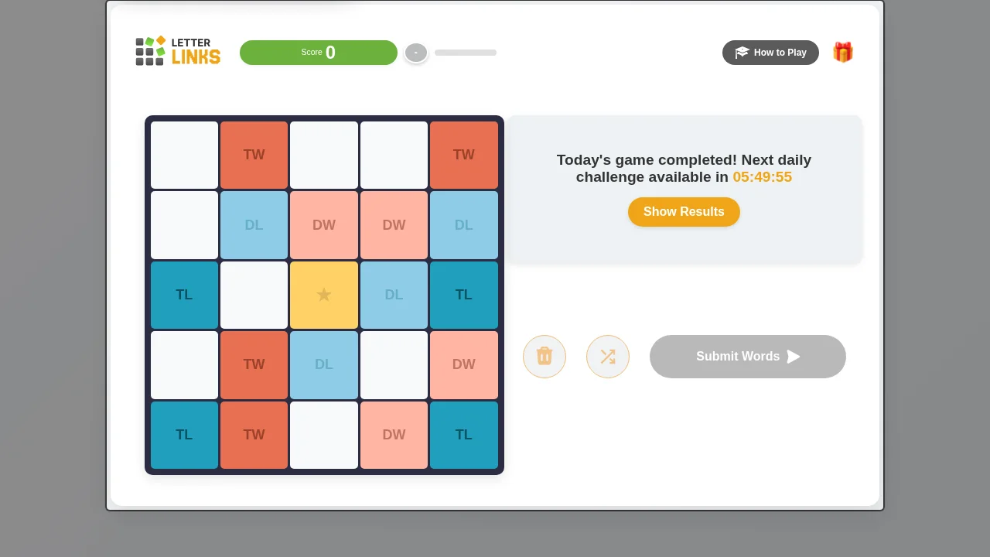Screen dimensions: 990x557
Task: Click the bottom-left TL tile
Action: pyautogui.click(x=184, y=435)
